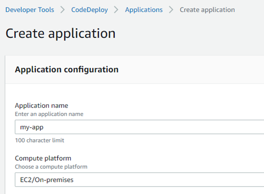
Task: Click the Application name field label
Action: point(41,105)
